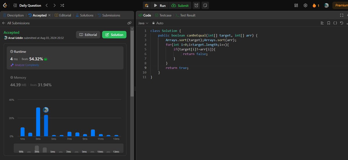Switch to the Editorial tab
This screenshot has width=348, height=160.
[63, 15]
